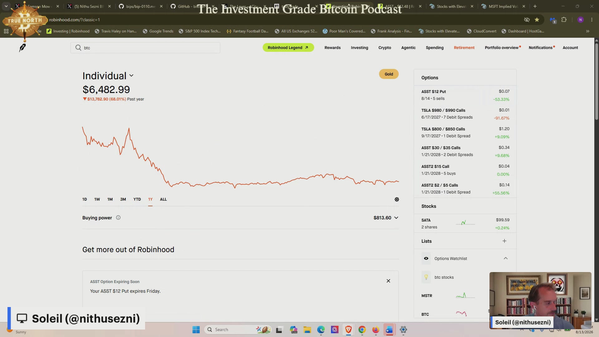Open the Spending nav item
Viewport: 599px width, 337px height.
(435, 48)
